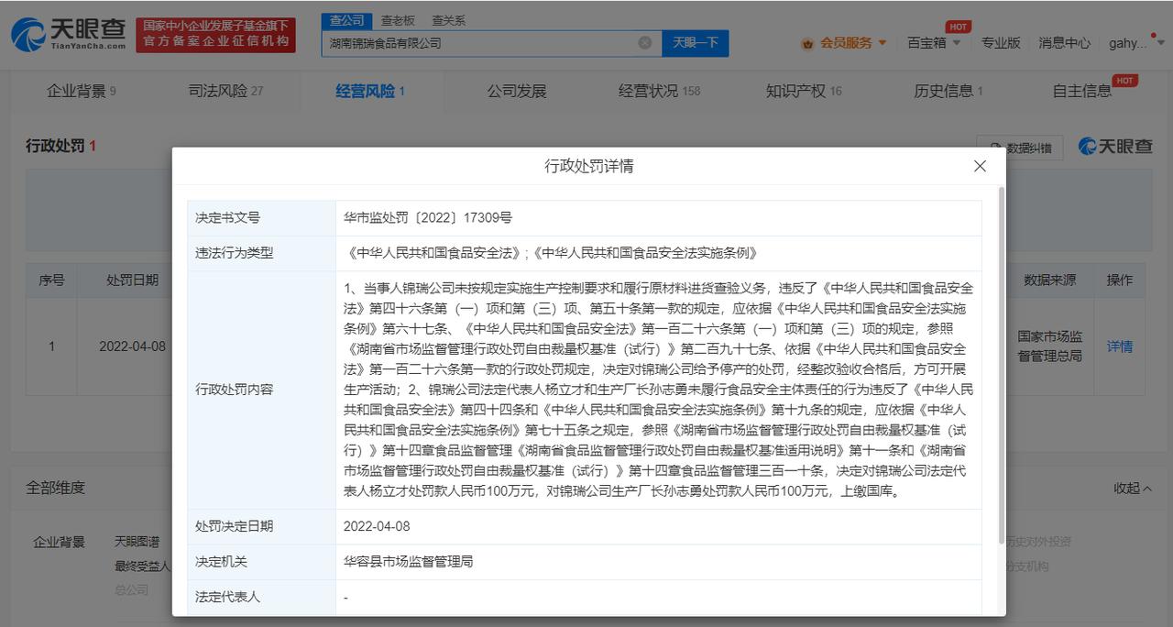
Task: Expand the 百宝箱 dropdown
Action: [x=933, y=43]
